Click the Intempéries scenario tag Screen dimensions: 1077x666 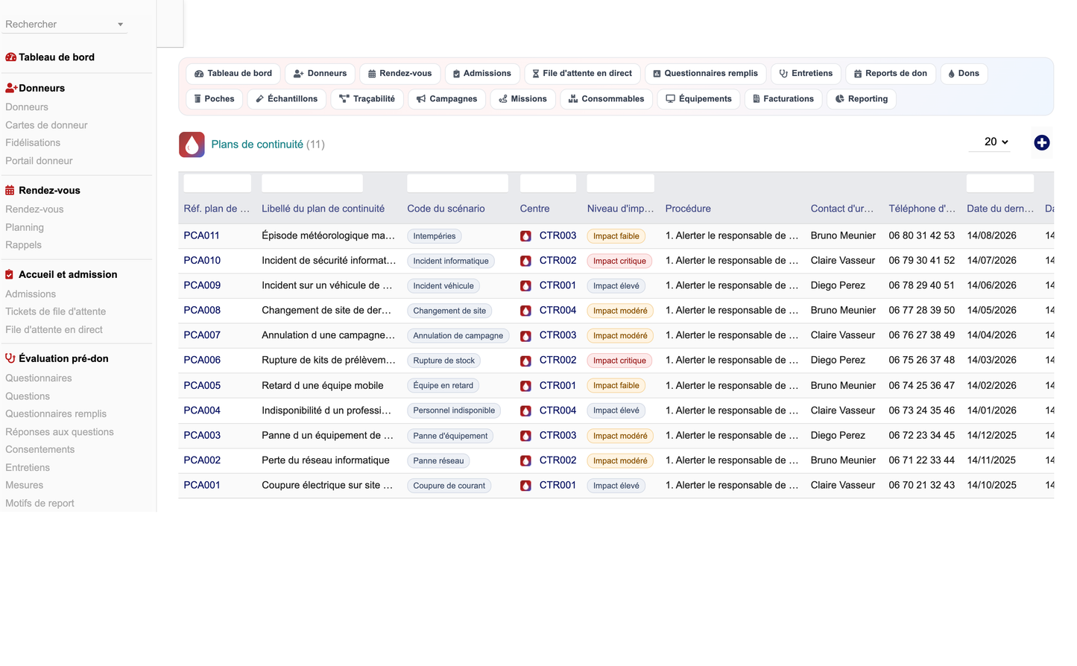pos(435,236)
